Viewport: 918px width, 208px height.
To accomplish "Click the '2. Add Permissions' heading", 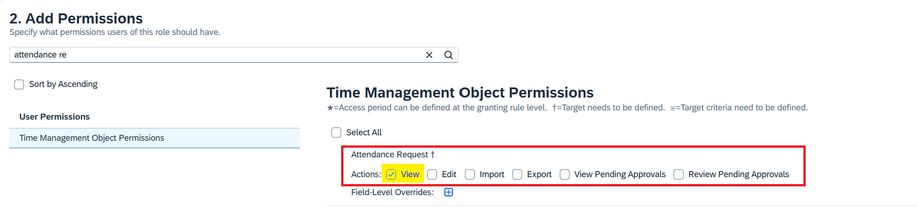I will (x=76, y=18).
